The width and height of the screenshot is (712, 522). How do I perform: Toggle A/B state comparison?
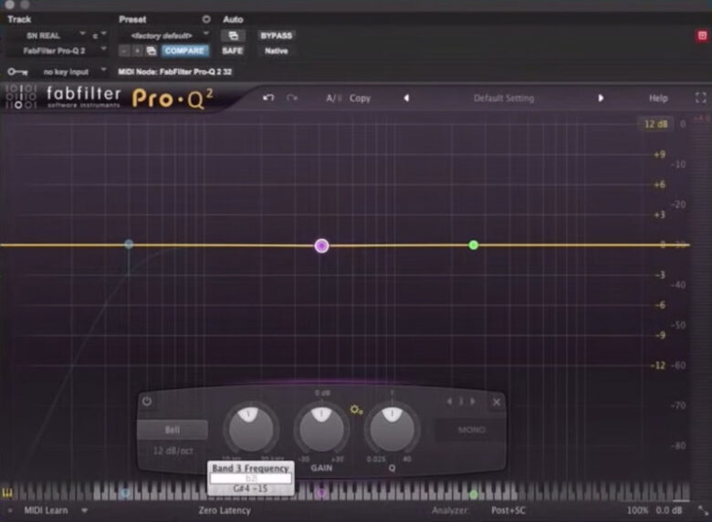[333, 98]
